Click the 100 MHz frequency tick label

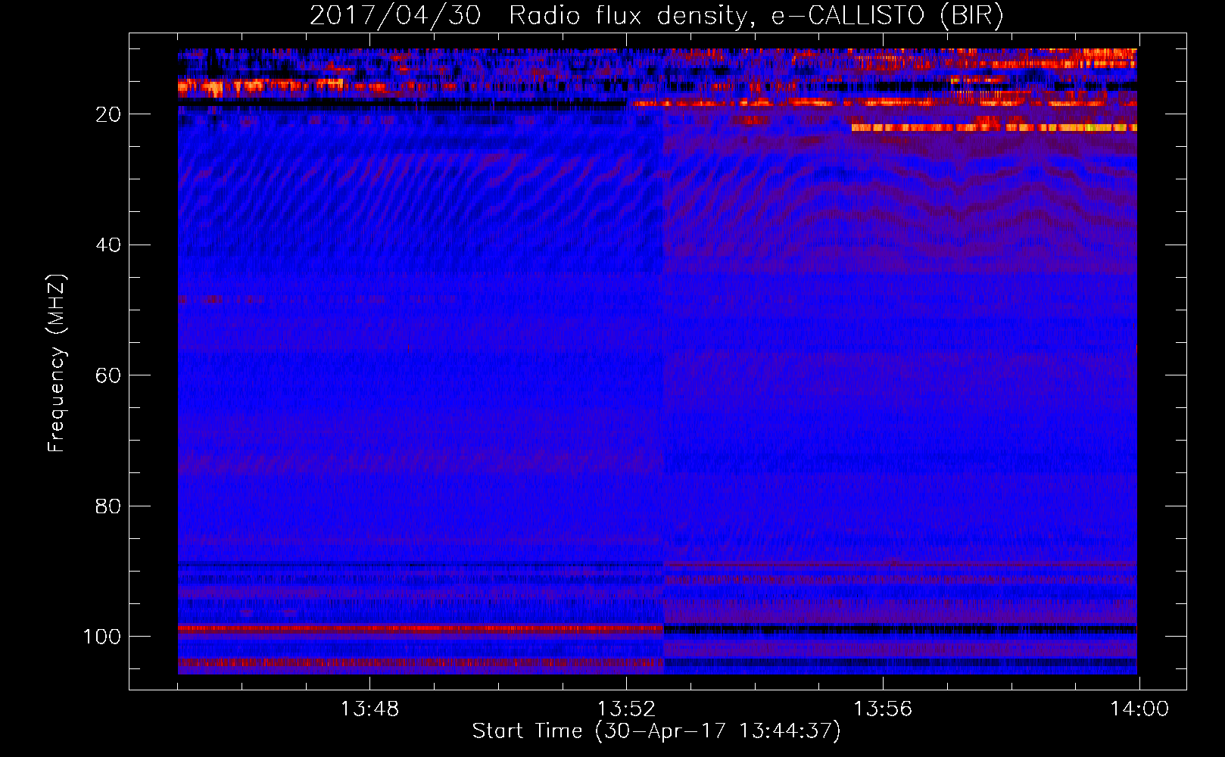tap(102, 637)
